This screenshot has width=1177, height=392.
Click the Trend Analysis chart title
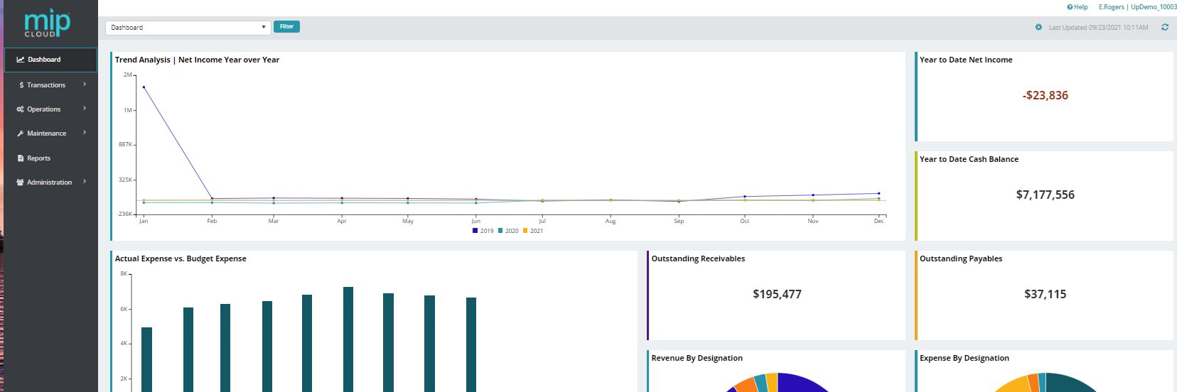[x=197, y=60]
